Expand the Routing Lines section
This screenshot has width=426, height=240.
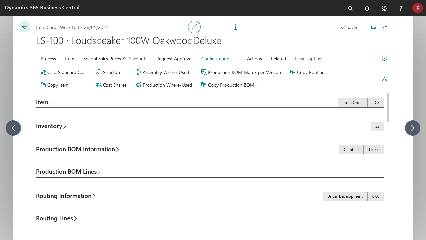point(56,218)
